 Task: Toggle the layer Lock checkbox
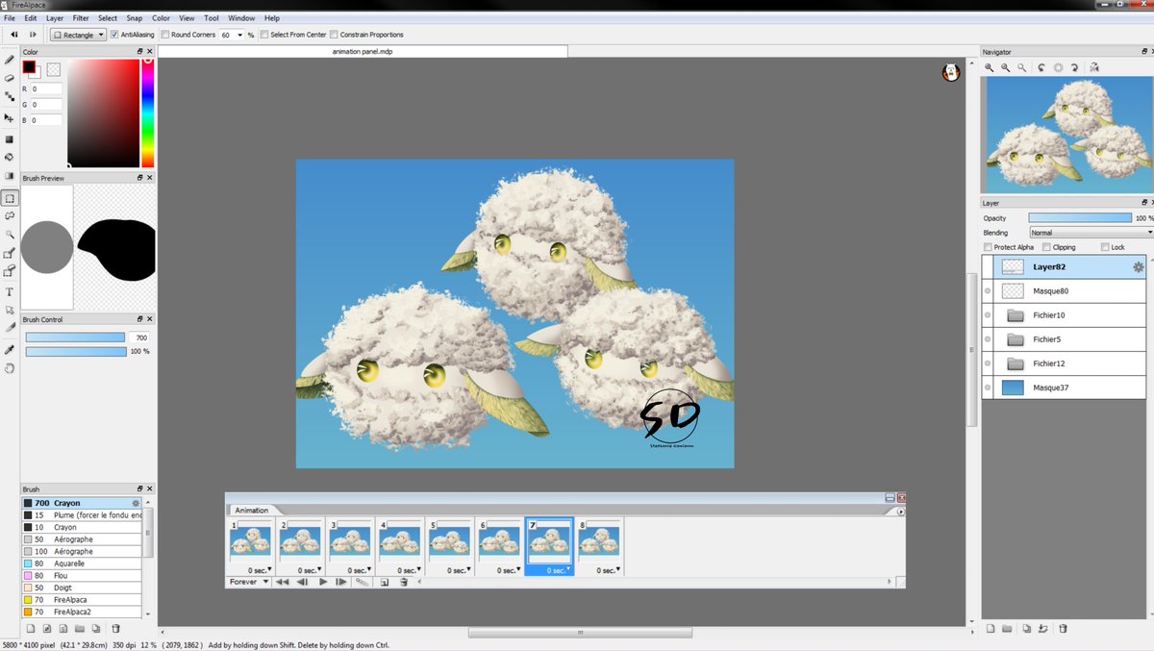[x=1105, y=247]
